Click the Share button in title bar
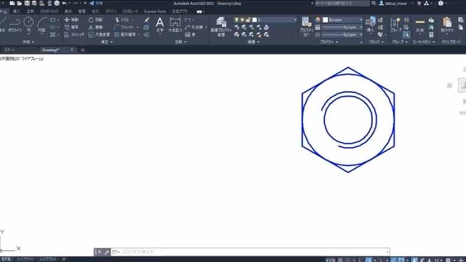Image resolution: width=466 pixels, height=262 pixels. click(x=96, y=4)
